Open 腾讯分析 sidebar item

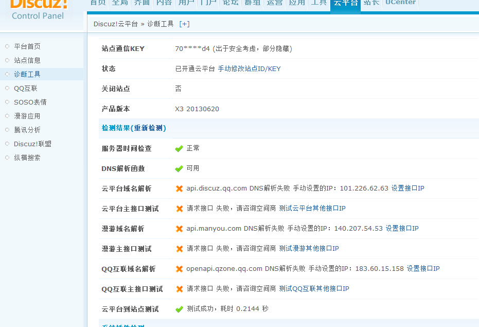coord(27,130)
